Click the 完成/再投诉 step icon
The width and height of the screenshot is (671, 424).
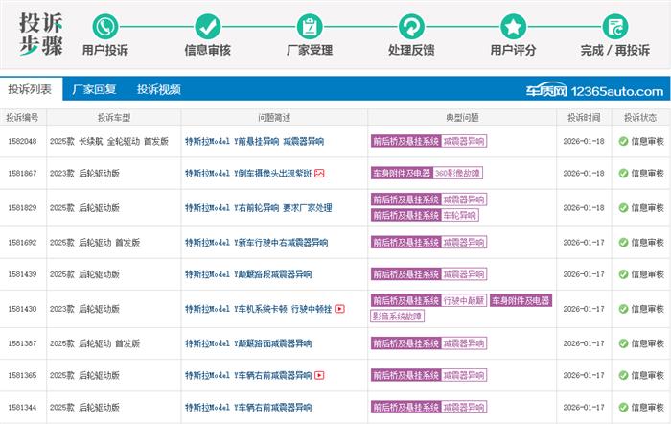(615, 26)
